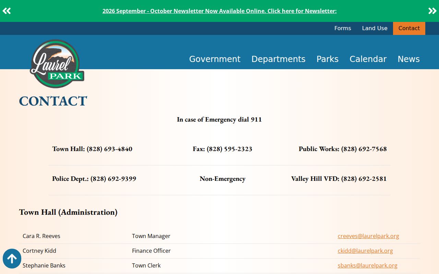The height and width of the screenshot is (274, 439).
Task: Click the Fax: (828) 595-2323 text
Action: (223, 149)
